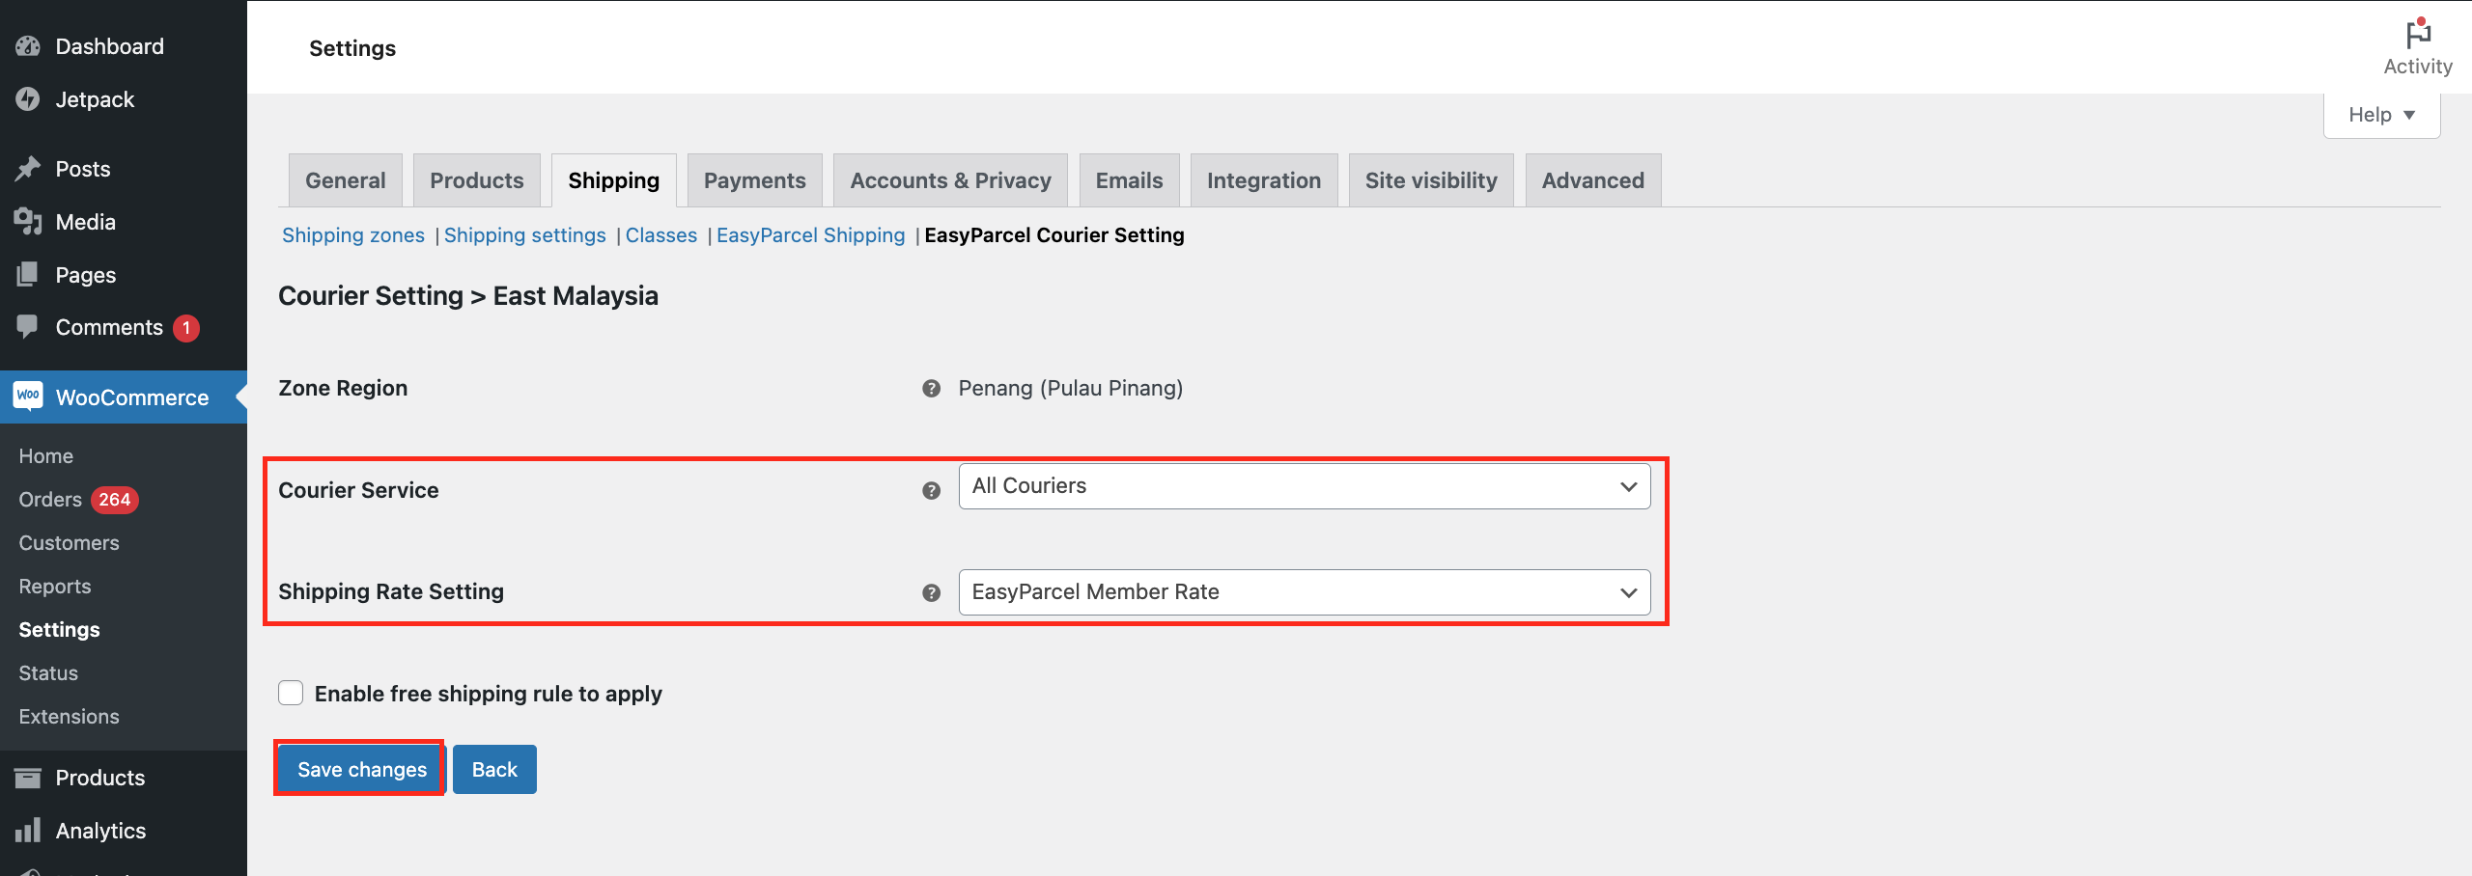Click help tooltip icon beside Courier Service
2472x876 pixels.
(x=931, y=491)
